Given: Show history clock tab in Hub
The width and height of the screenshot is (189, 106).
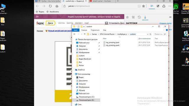Looking at the screenshot, I should [139, 17].
